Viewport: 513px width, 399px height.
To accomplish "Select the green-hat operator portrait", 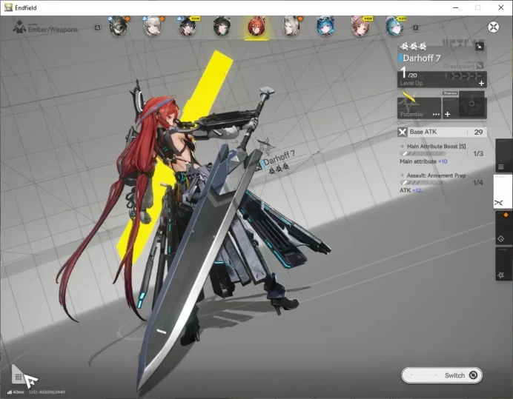I will pos(222,27).
